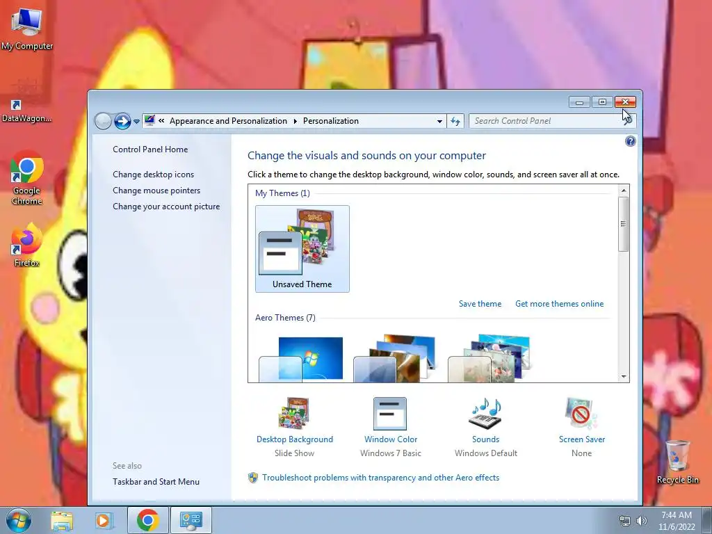Click the Back navigation arrow
712x534 pixels.
tap(103, 121)
